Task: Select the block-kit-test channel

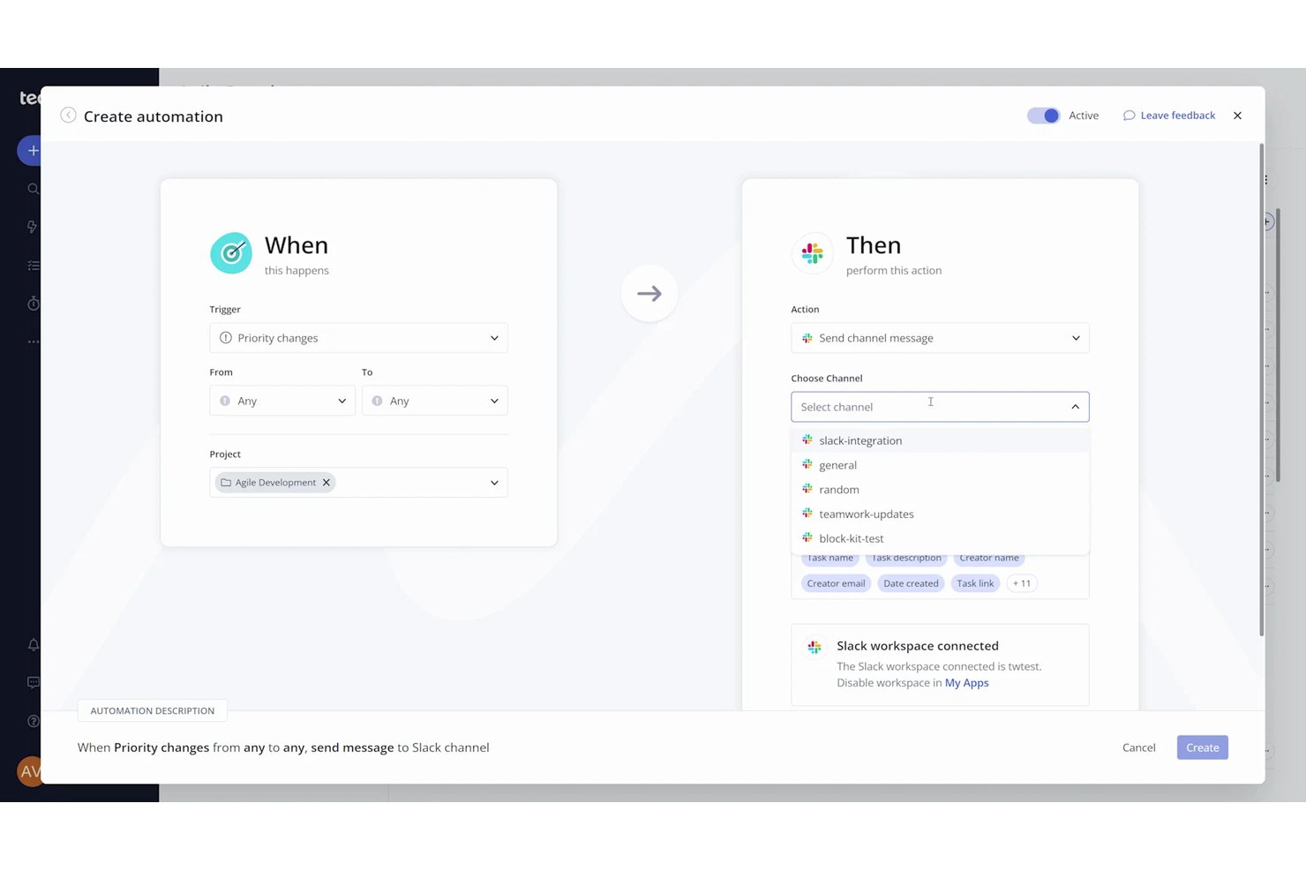Action: pyautogui.click(x=940, y=538)
